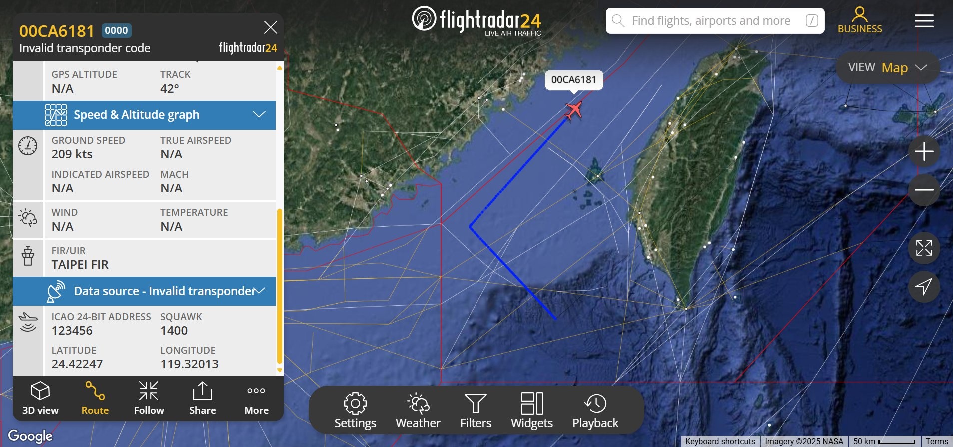Open the VIEW Map dropdown
Image resolution: width=953 pixels, height=447 pixels.
point(888,68)
